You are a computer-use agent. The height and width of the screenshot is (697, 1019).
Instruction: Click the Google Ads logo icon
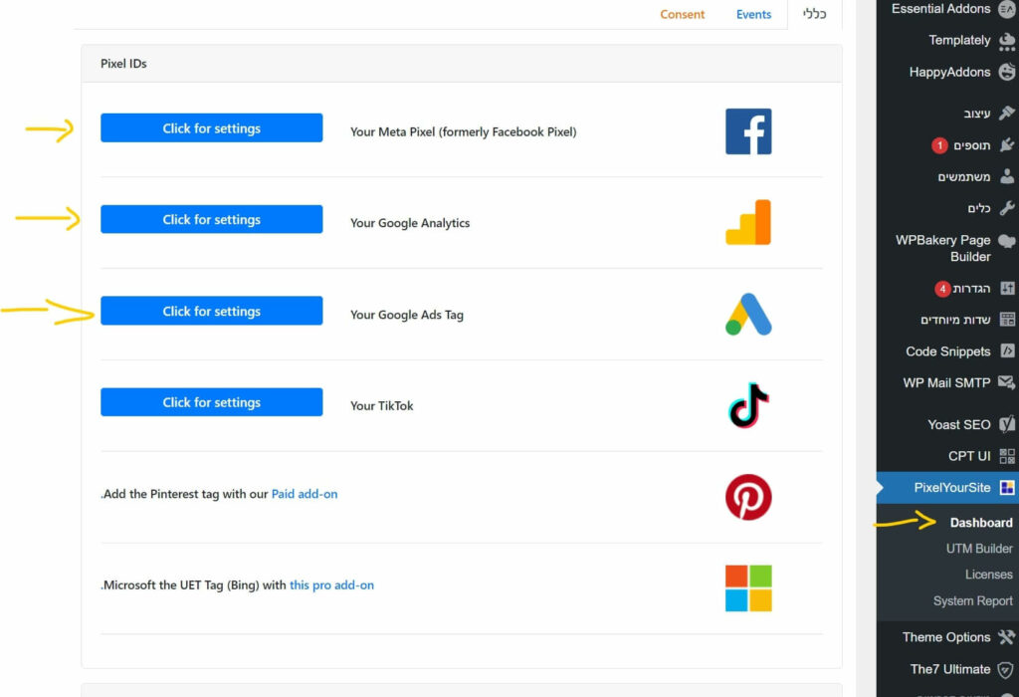point(748,314)
